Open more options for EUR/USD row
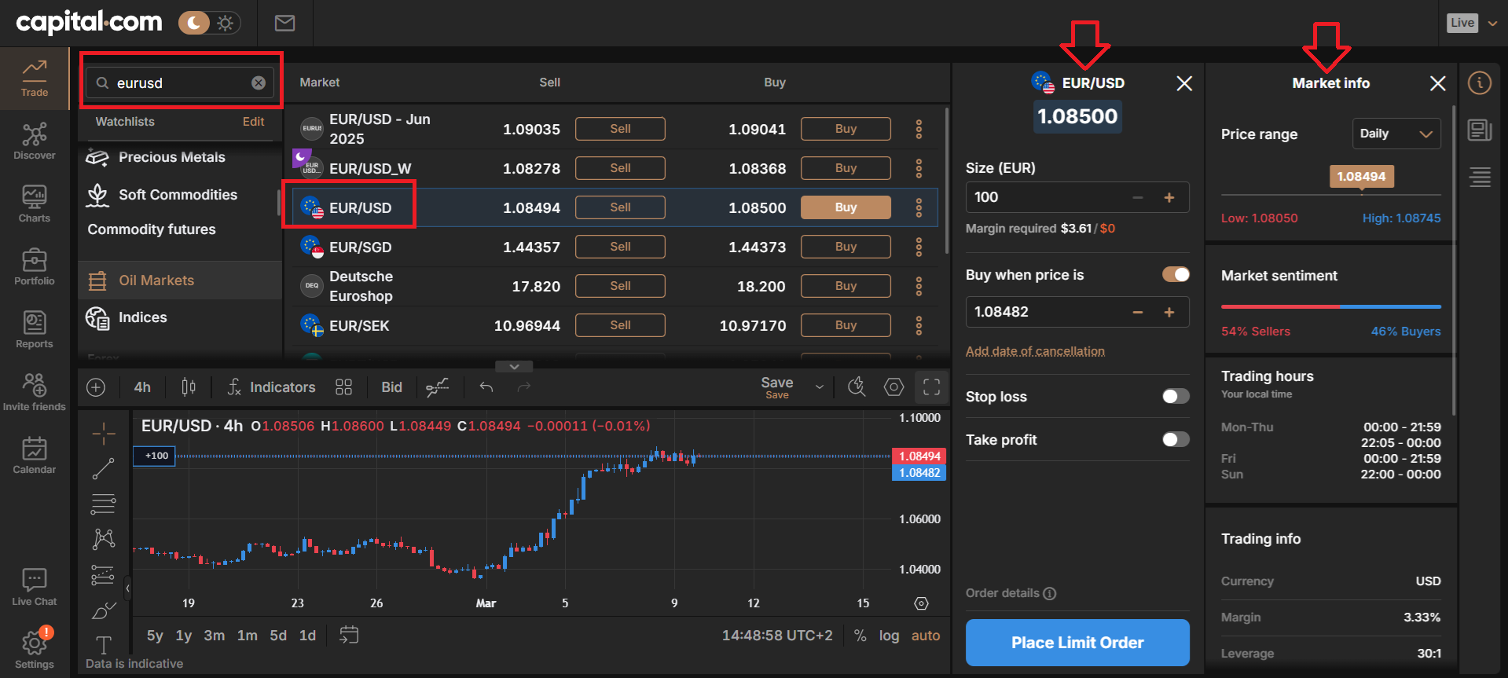This screenshot has width=1508, height=678. 919,207
